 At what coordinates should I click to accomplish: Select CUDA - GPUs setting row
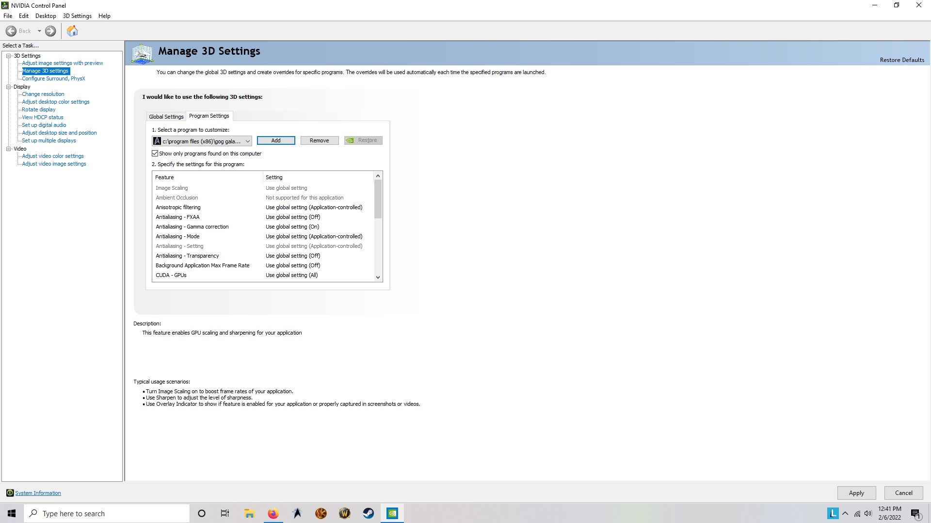pos(263,275)
